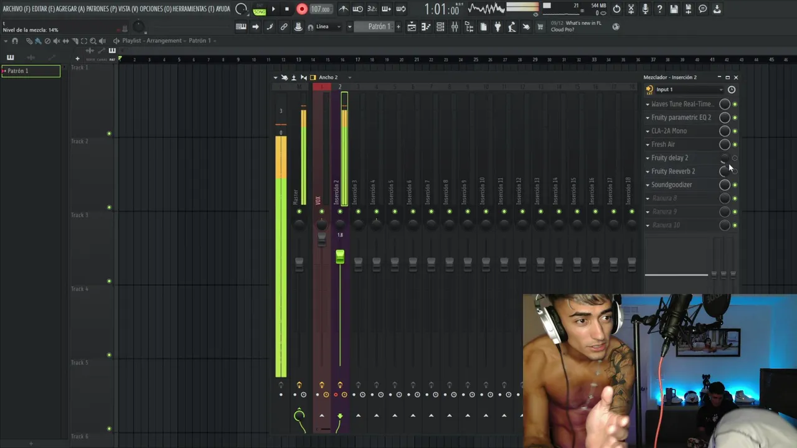
Task: Toggle the metronome icon
Action: click(x=344, y=9)
